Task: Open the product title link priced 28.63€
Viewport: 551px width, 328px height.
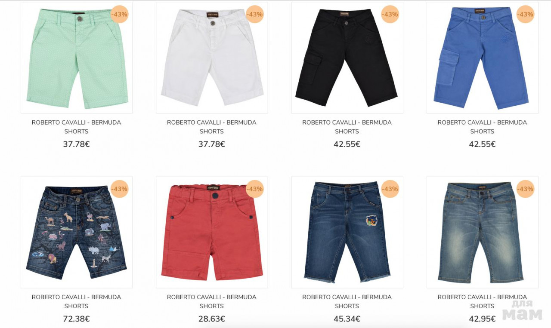Action: (x=212, y=301)
